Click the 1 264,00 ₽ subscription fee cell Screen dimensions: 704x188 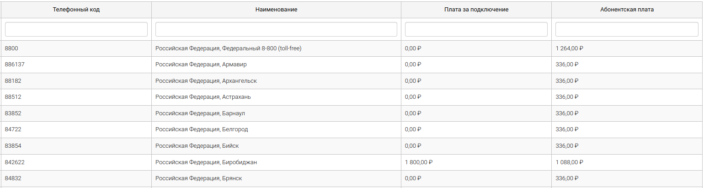pyautogui.click(x=569, y=48)
